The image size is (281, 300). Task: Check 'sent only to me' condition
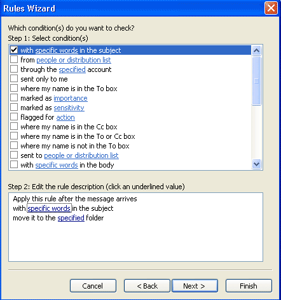tap(14, 79)
